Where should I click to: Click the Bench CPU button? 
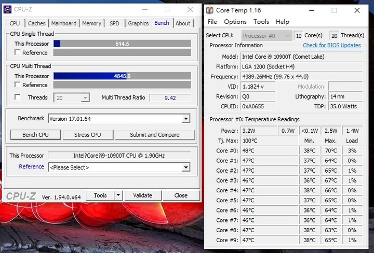pyautogui.click(x=35, y=135)
